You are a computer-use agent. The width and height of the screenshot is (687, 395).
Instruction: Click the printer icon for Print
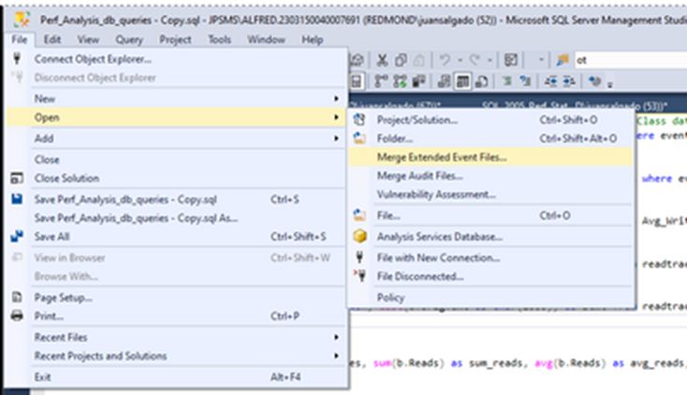coord(17,315)
